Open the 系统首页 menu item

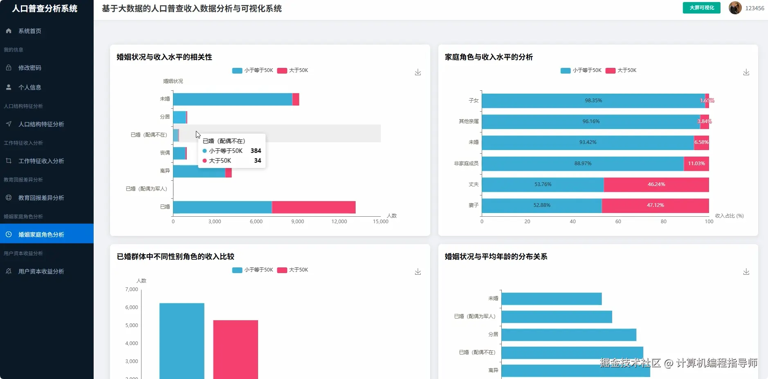pos(47,31)
